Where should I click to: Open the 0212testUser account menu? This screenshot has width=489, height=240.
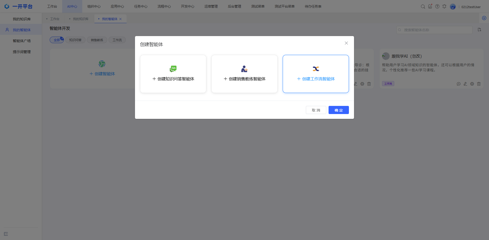coord(471,7)
